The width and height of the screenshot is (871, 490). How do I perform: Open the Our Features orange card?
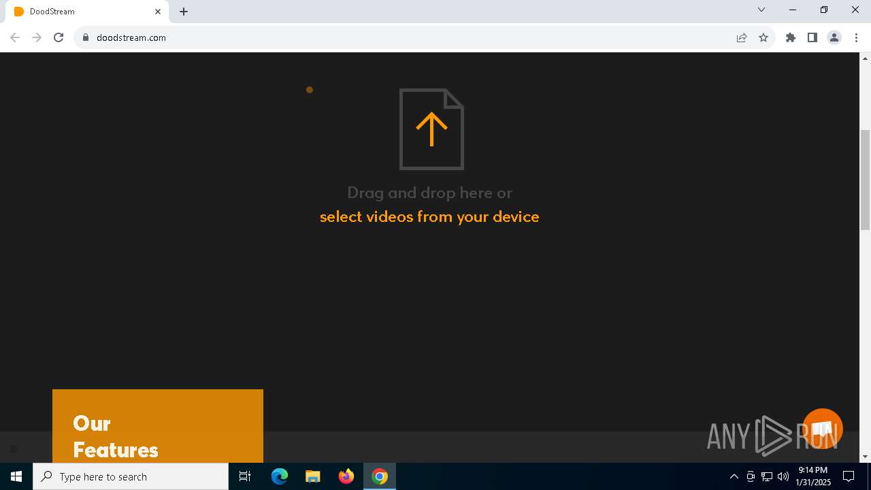(x=158, y=426)
